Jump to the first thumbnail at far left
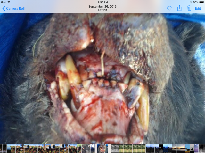 [2, 149]
